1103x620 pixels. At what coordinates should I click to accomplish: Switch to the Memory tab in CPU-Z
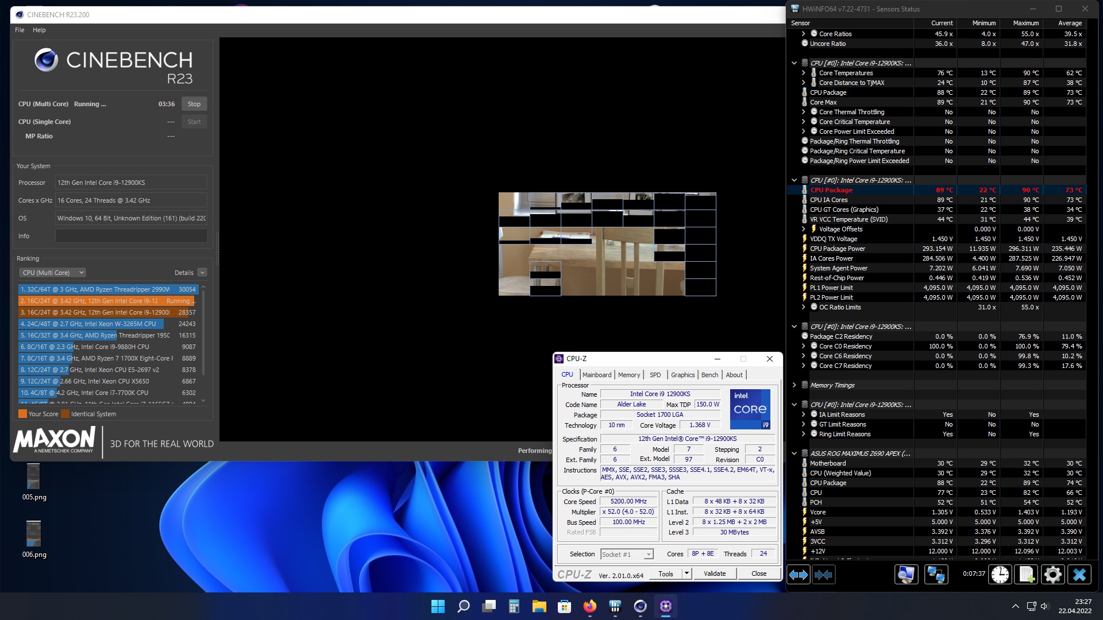628,375
